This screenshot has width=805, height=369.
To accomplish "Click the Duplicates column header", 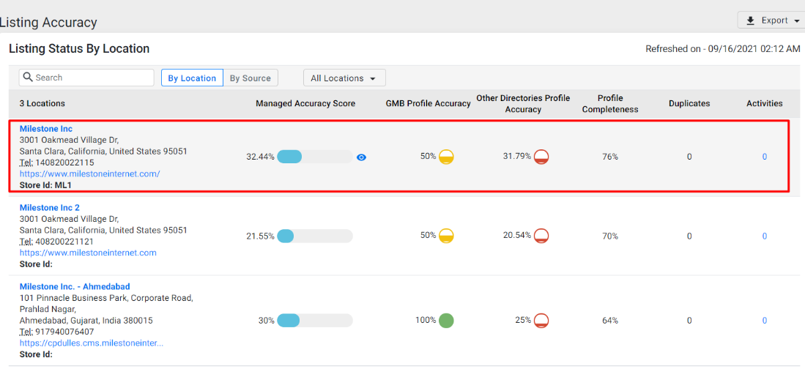I will (x=689, y=104).
